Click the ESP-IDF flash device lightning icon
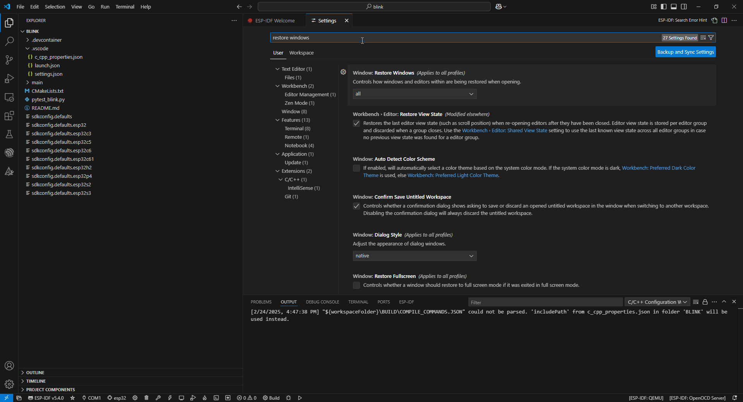The height and width of the screenshot is (402, 743). pyautogui.click(x=169, y=398)
